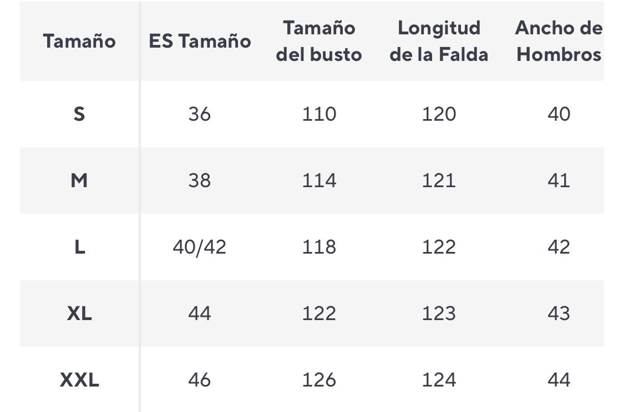Click the L size row label
Screen dimensions: 624x412
[x=79, y=247]
